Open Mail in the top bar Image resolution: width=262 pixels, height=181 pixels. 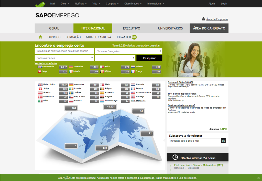[52, 4]
